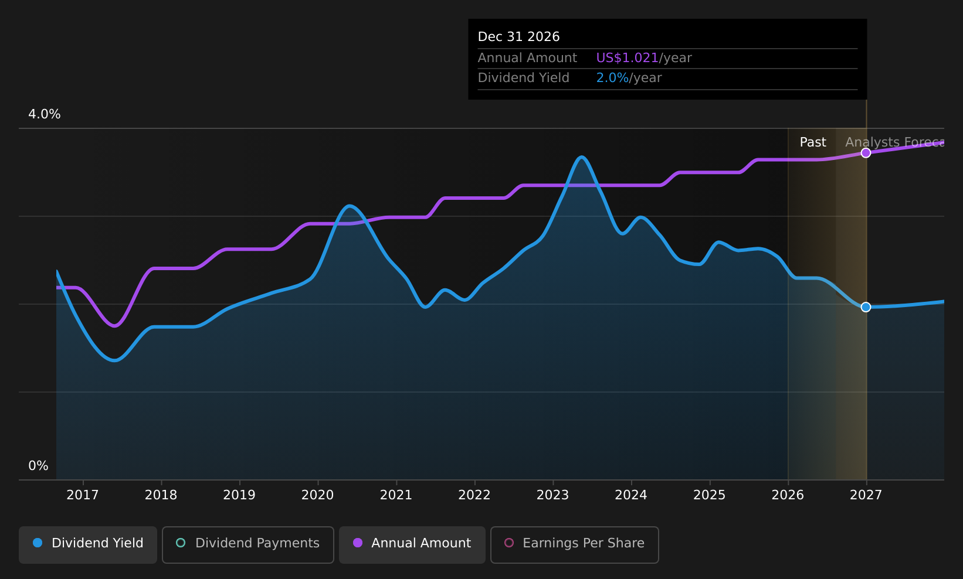Viewport: 963px width, 579px height.
Task: Toggle the Annual Amount series
Action: 412,545
